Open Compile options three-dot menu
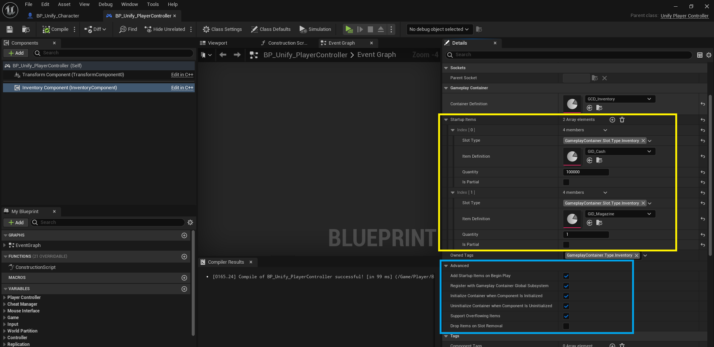This screenshot has width=714, height=347. [x=74, y=29]
